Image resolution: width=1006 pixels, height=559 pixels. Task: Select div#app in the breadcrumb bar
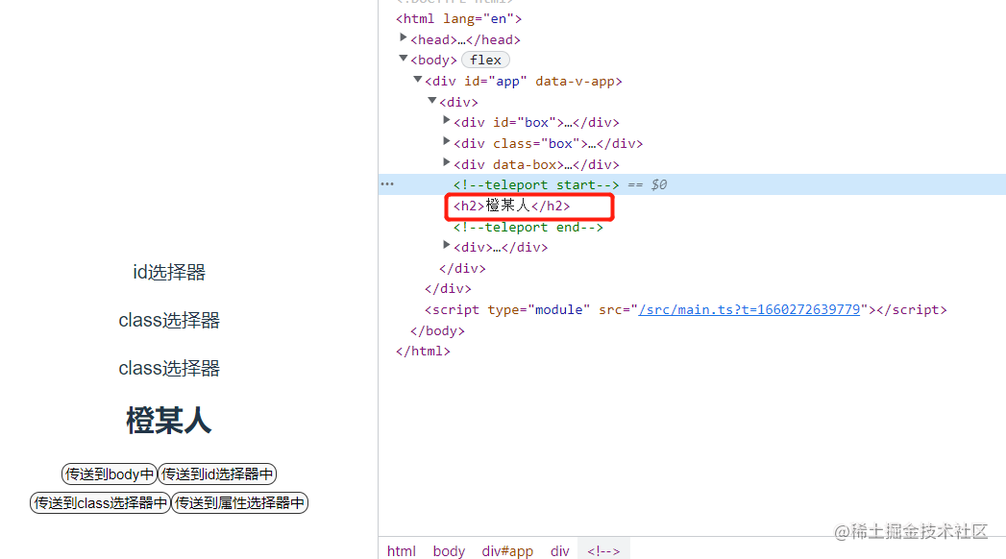coord(507,550)
